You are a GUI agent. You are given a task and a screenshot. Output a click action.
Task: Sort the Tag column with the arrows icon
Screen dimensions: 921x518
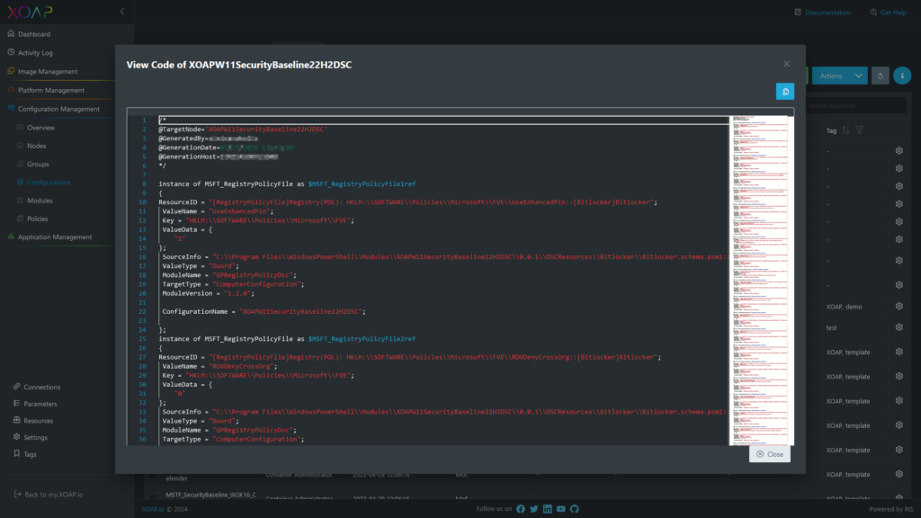(x=845, y=130)
